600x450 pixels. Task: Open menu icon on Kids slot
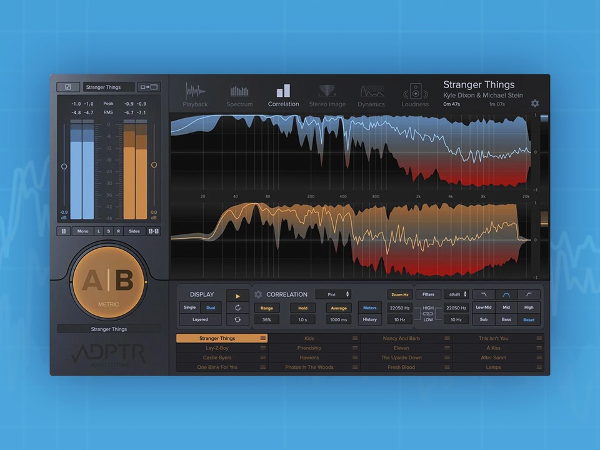(x=355, y=338)
